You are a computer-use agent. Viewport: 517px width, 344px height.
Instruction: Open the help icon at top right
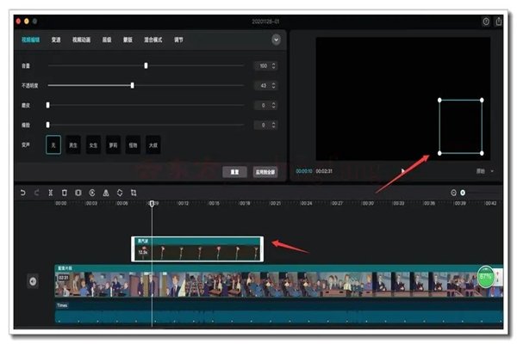(485, 21)
